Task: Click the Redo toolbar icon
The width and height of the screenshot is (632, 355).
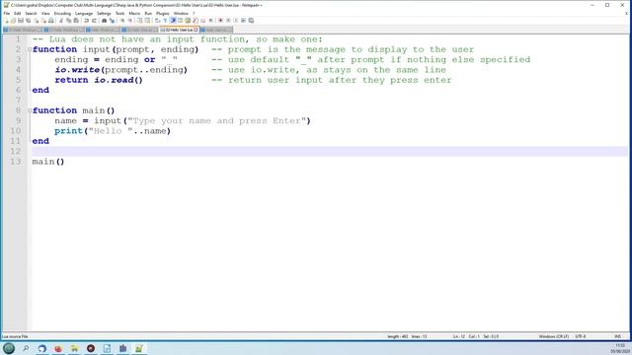Action: pos(94,20)
